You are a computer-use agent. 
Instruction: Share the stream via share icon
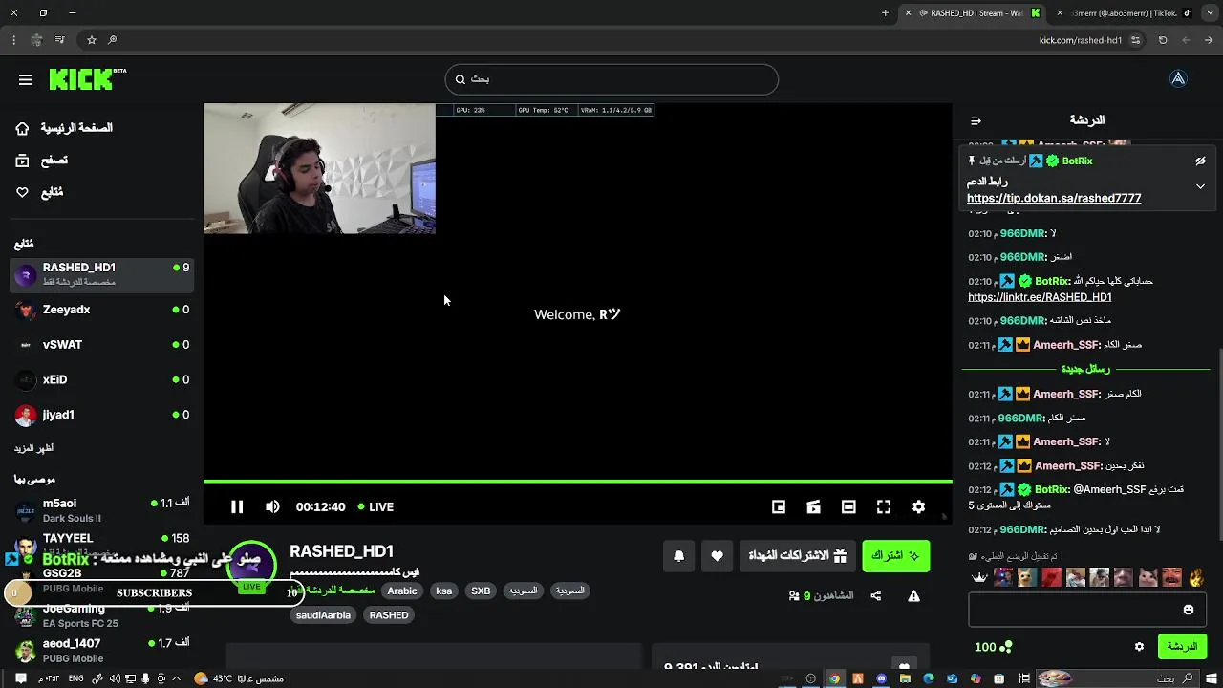click(x=875, y=595)
